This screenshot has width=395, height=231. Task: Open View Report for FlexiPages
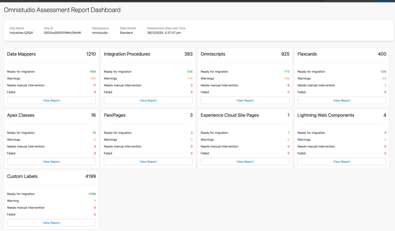tap(148, 162)
